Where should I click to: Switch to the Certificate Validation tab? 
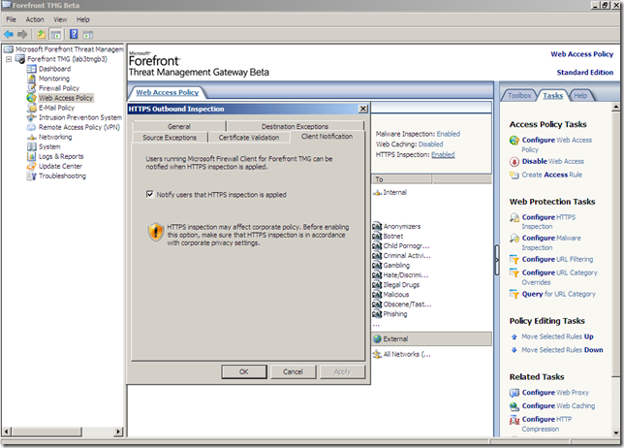coord(249,138)
